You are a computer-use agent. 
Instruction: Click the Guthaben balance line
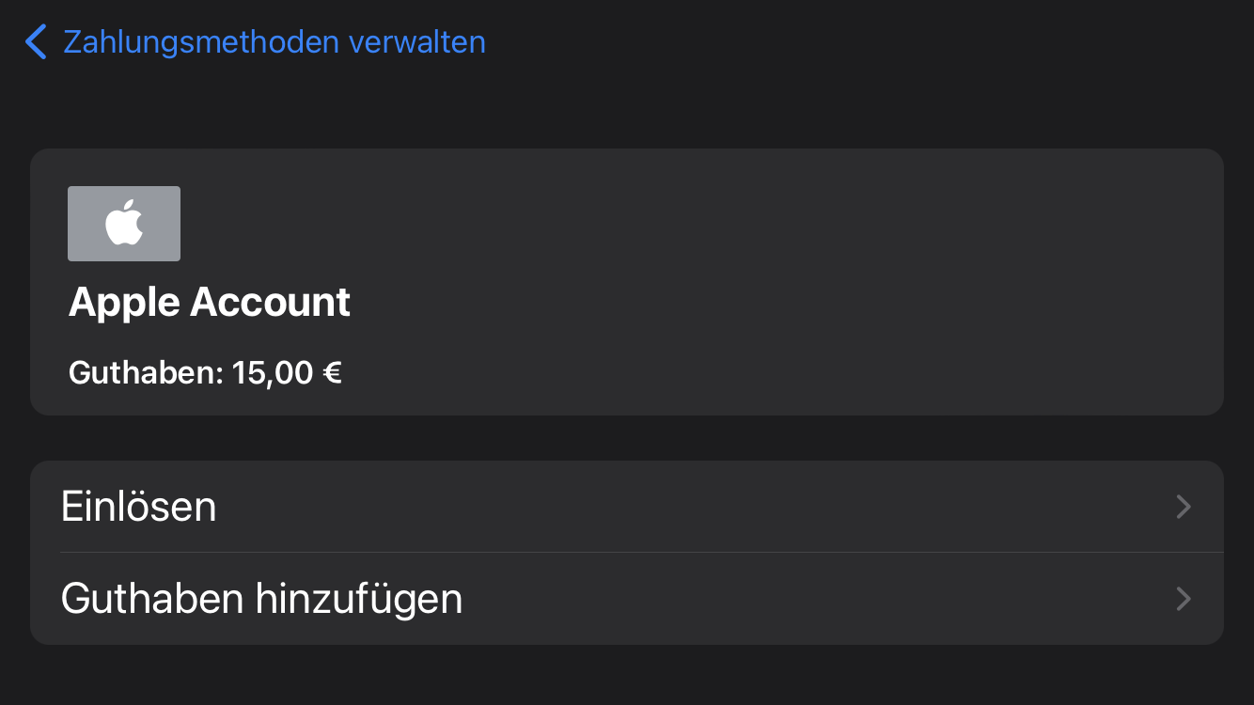point(205,373)
